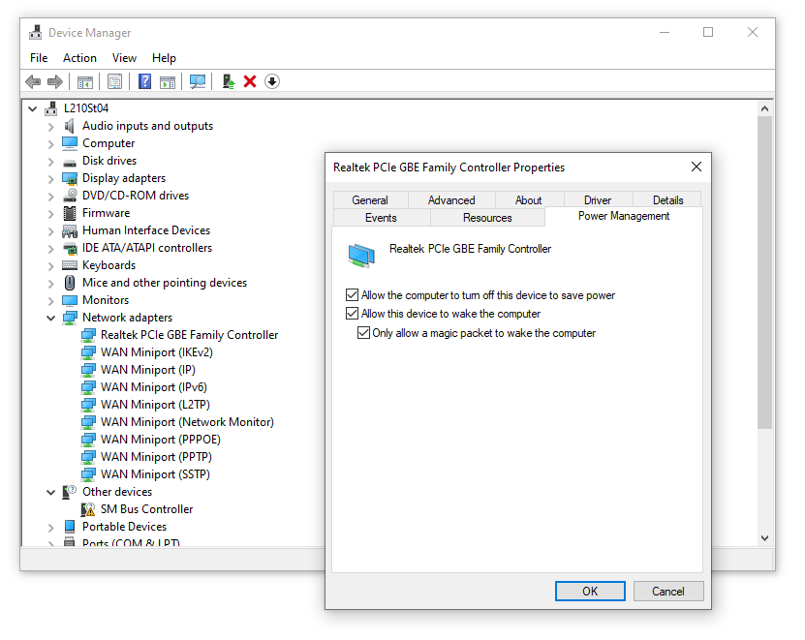The width and height of the screenshot is (805, 640).
Task: Uncheck Allow computer to turn off device
Action: click(x=352, y=295)
